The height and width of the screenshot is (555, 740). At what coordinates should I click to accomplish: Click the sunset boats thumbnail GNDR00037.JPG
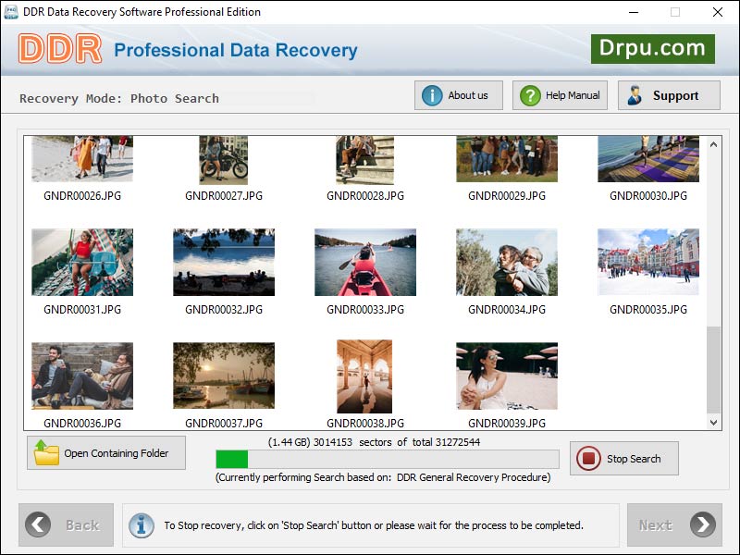(223, 376)
